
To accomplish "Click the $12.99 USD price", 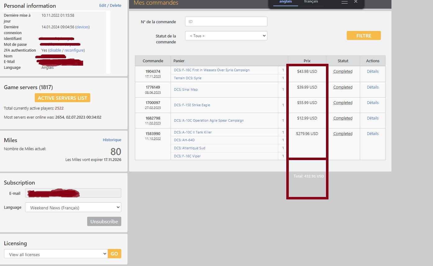I will (307, 118).
